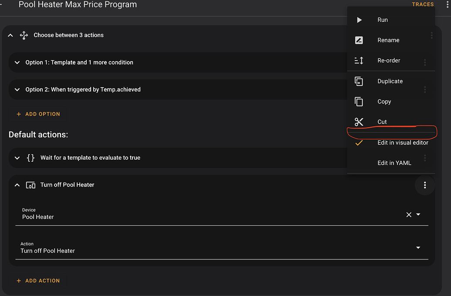
Task: Click the Duplicate icon in the menu
Action: tap(359, 81)
